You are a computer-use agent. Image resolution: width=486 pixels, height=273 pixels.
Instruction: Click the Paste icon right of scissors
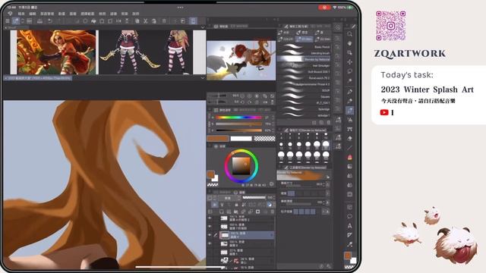pos(154,21)
